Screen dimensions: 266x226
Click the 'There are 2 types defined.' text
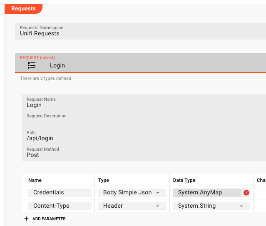(46, 78)
